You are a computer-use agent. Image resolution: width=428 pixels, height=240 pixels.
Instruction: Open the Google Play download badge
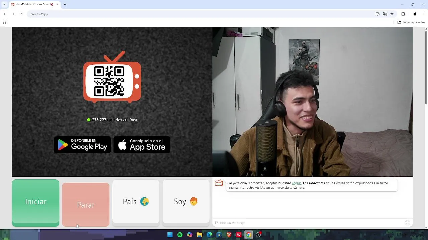pyautogui.click(x=82, y=145)
